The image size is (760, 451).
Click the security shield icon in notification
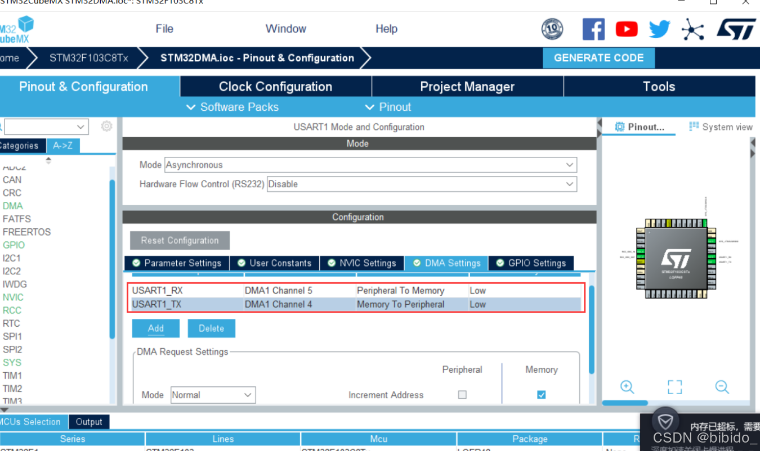coord(666,421)
